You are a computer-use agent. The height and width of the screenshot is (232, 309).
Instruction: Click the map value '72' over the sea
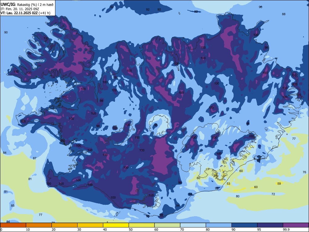(273, 194)
